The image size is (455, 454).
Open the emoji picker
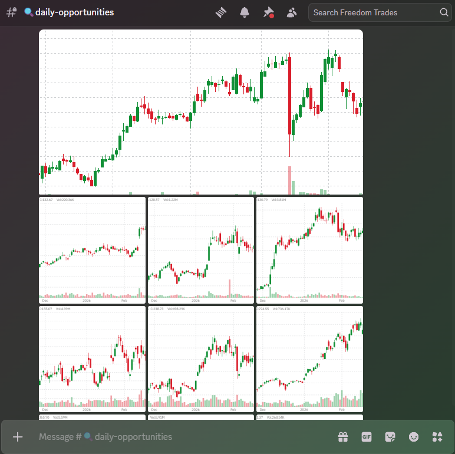(x=414, y=437)
